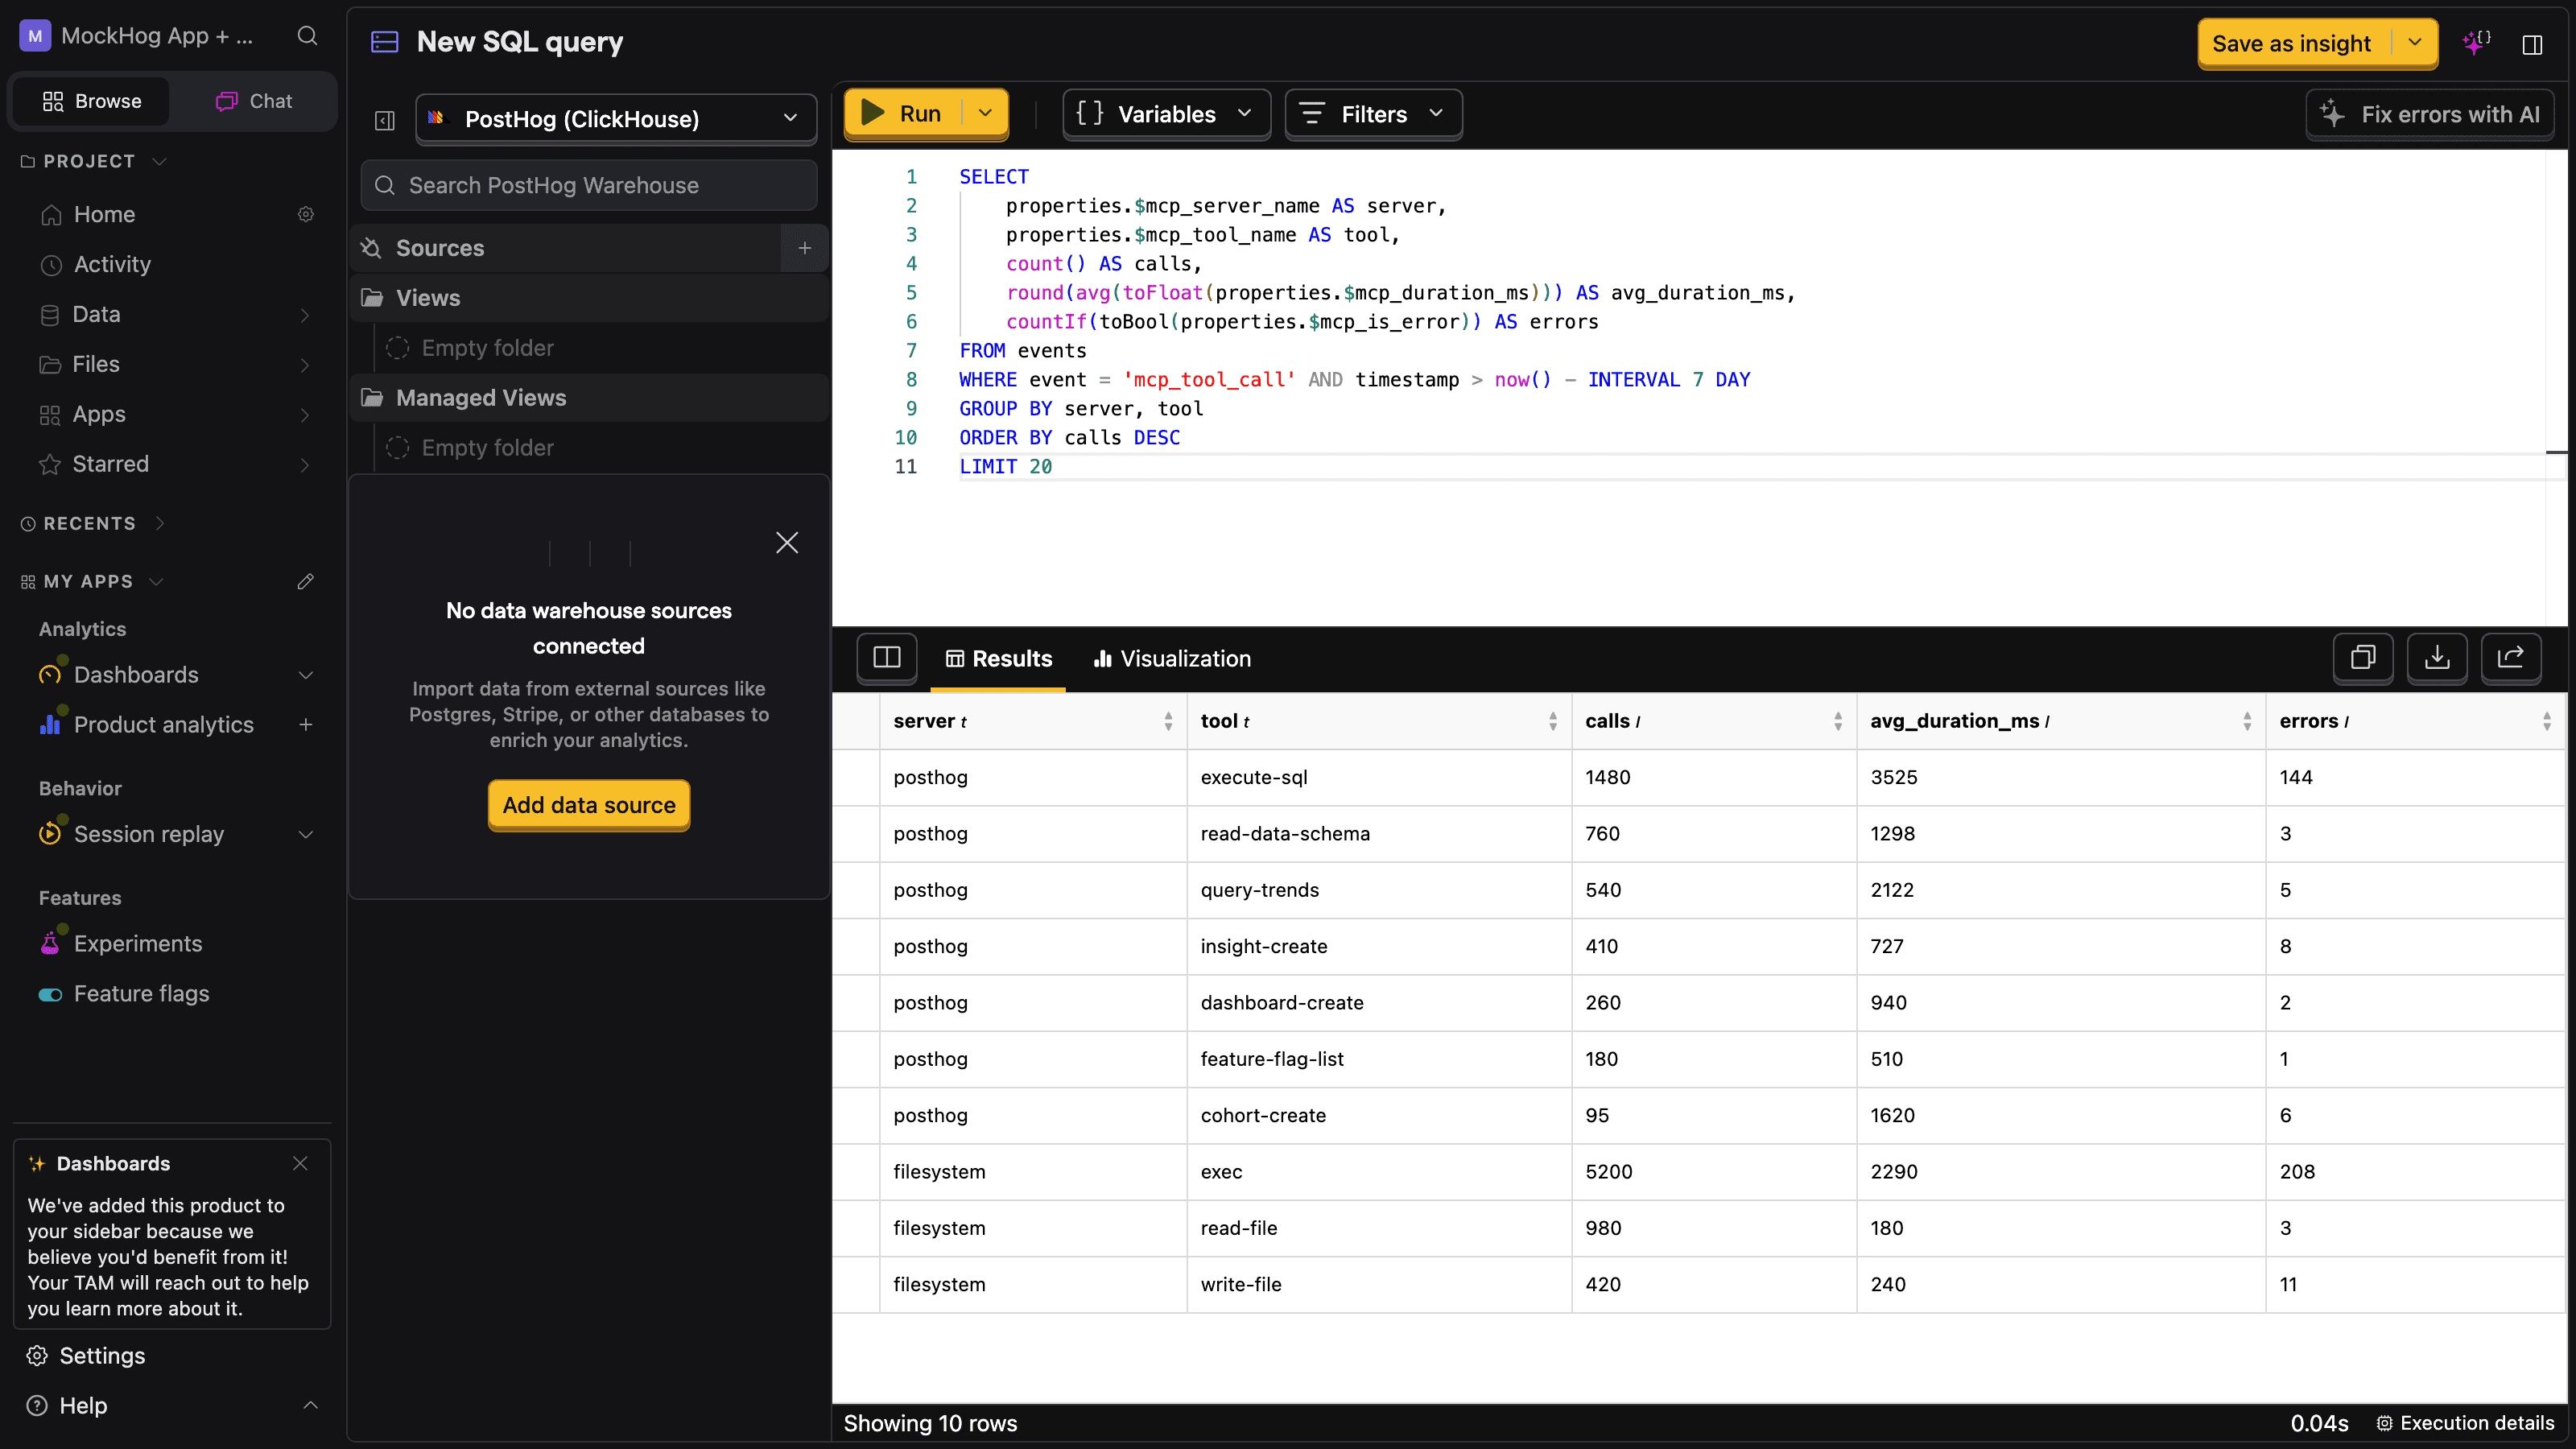Click Add data source button
The width and height of the screenshot is (2576, 1449).
tap(589, 805)
